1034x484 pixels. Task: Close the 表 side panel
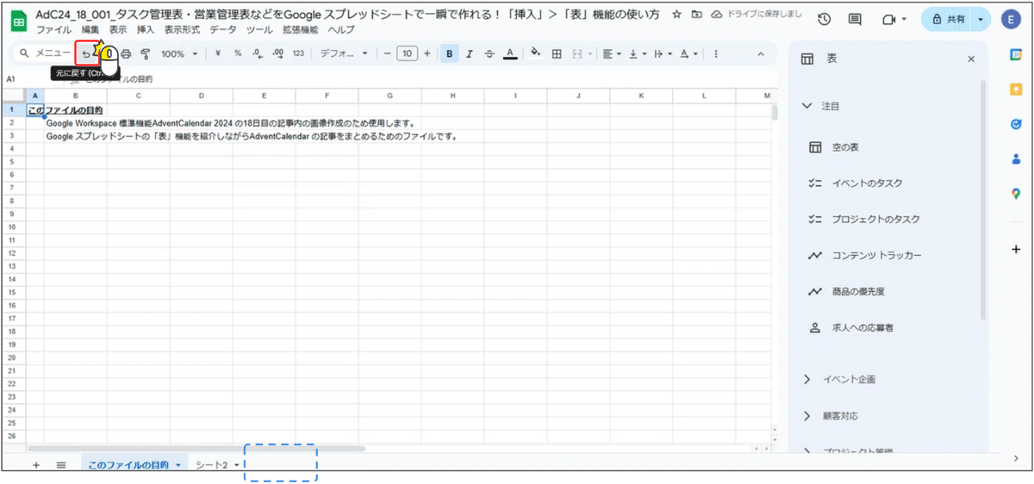point(971,59)
